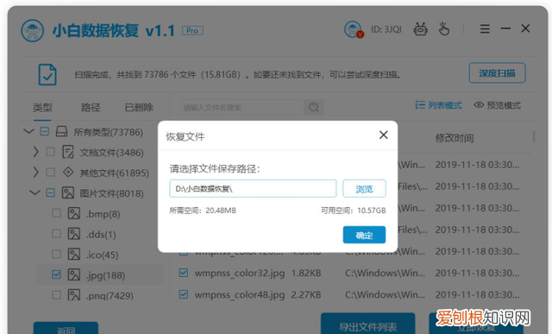The image size is (552, 334).
Task: Click the 可用空间: 10.57GB text
Action: click(x=353, y=211)
